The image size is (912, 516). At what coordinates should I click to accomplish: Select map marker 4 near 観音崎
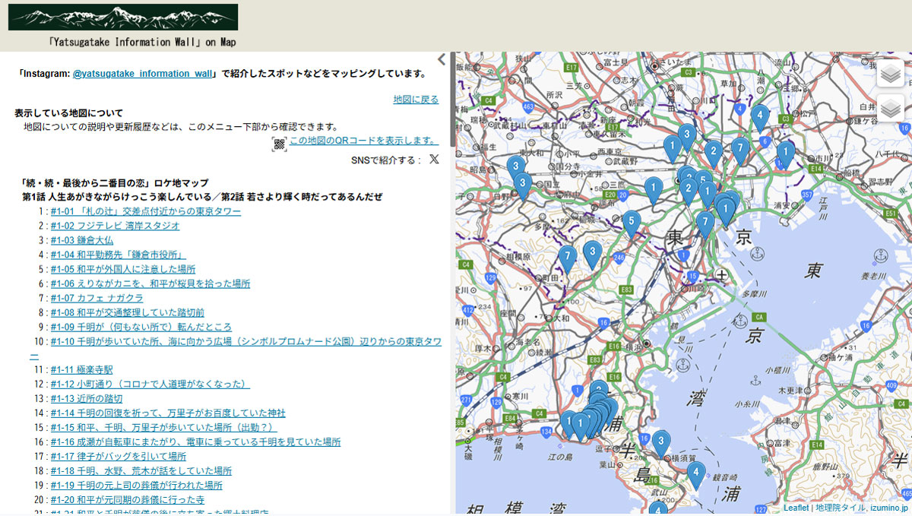[695, 476]
